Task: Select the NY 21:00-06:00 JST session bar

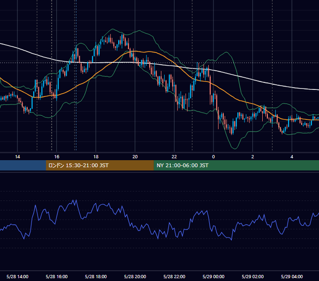Action: point(236,165)
